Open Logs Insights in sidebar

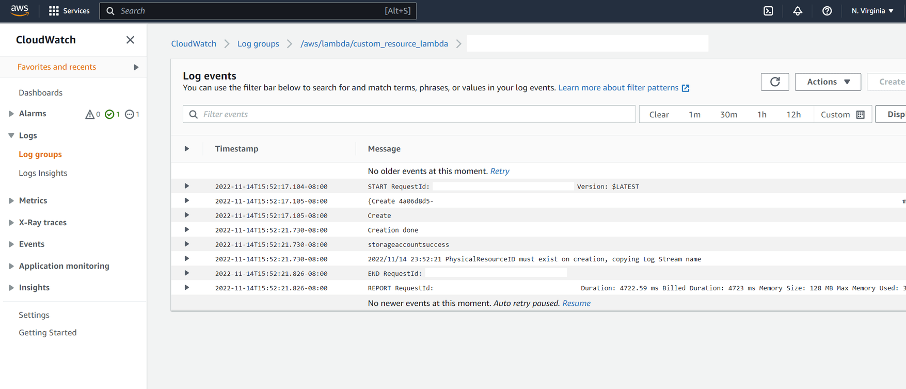tap(43, 173)
